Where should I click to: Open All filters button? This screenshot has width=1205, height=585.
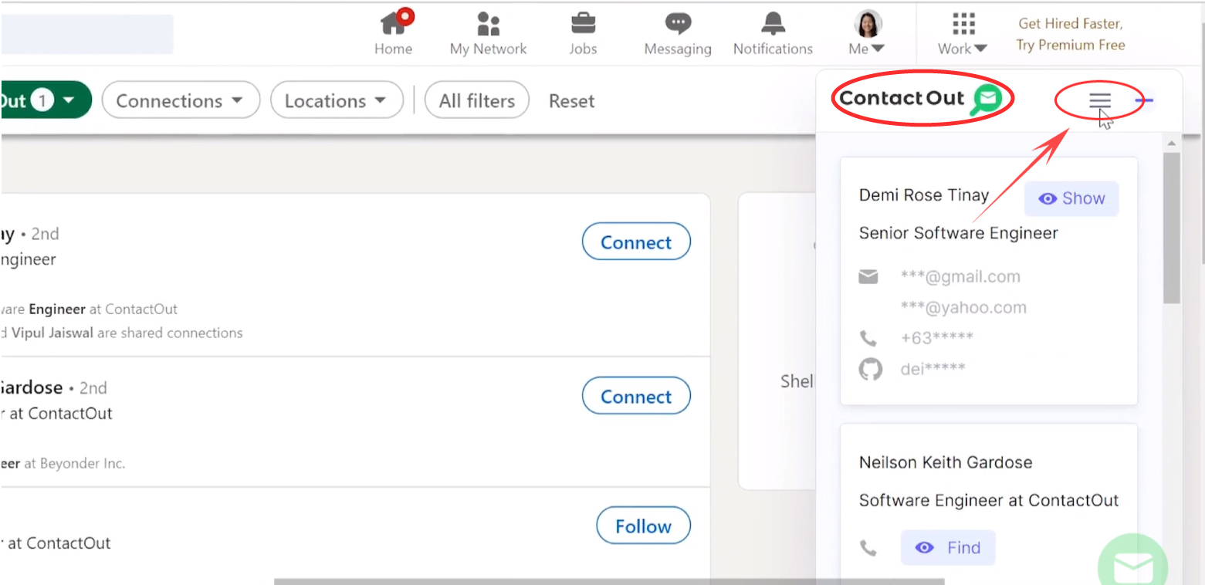(x=476, y=100)
